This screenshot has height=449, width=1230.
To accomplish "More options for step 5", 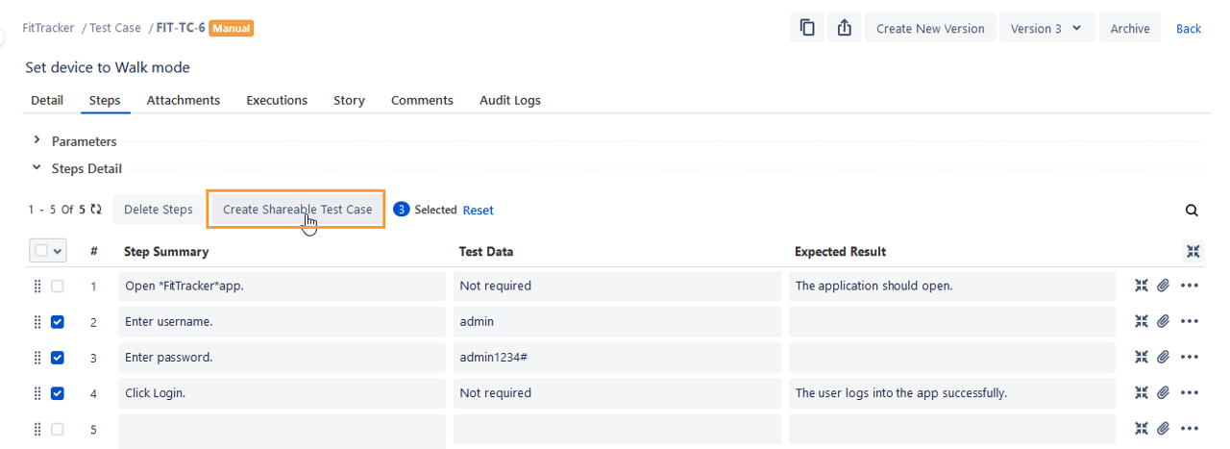I will pos(1190,428).
